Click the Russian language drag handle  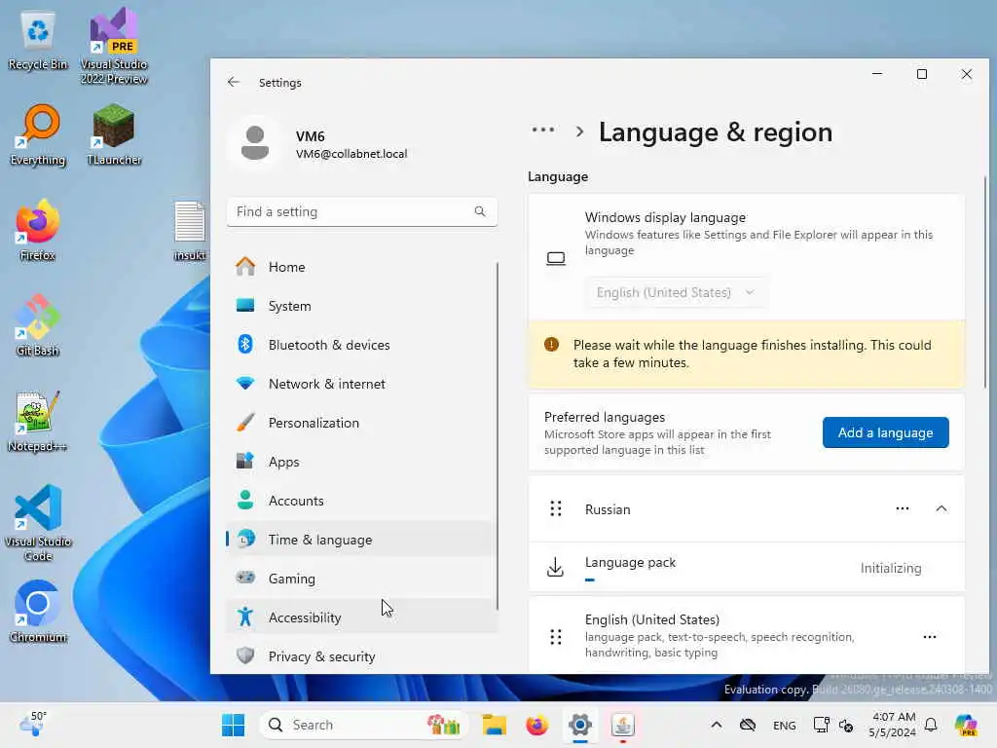556,508
